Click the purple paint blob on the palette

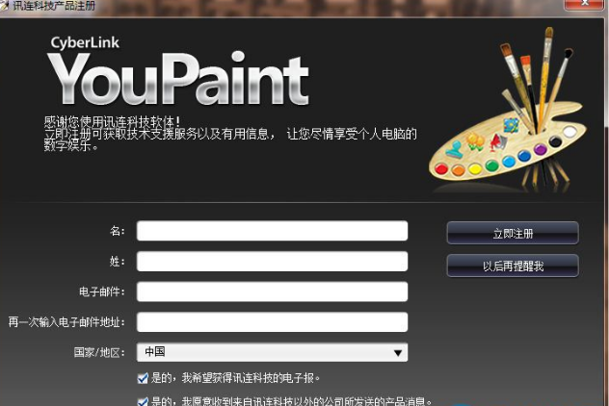tap(540, 149)
